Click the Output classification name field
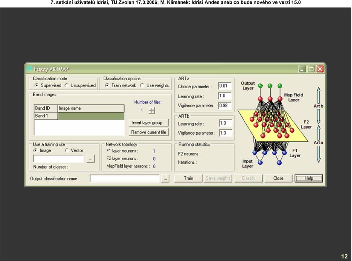Screen dimensions: 352x261 [125, 179]
